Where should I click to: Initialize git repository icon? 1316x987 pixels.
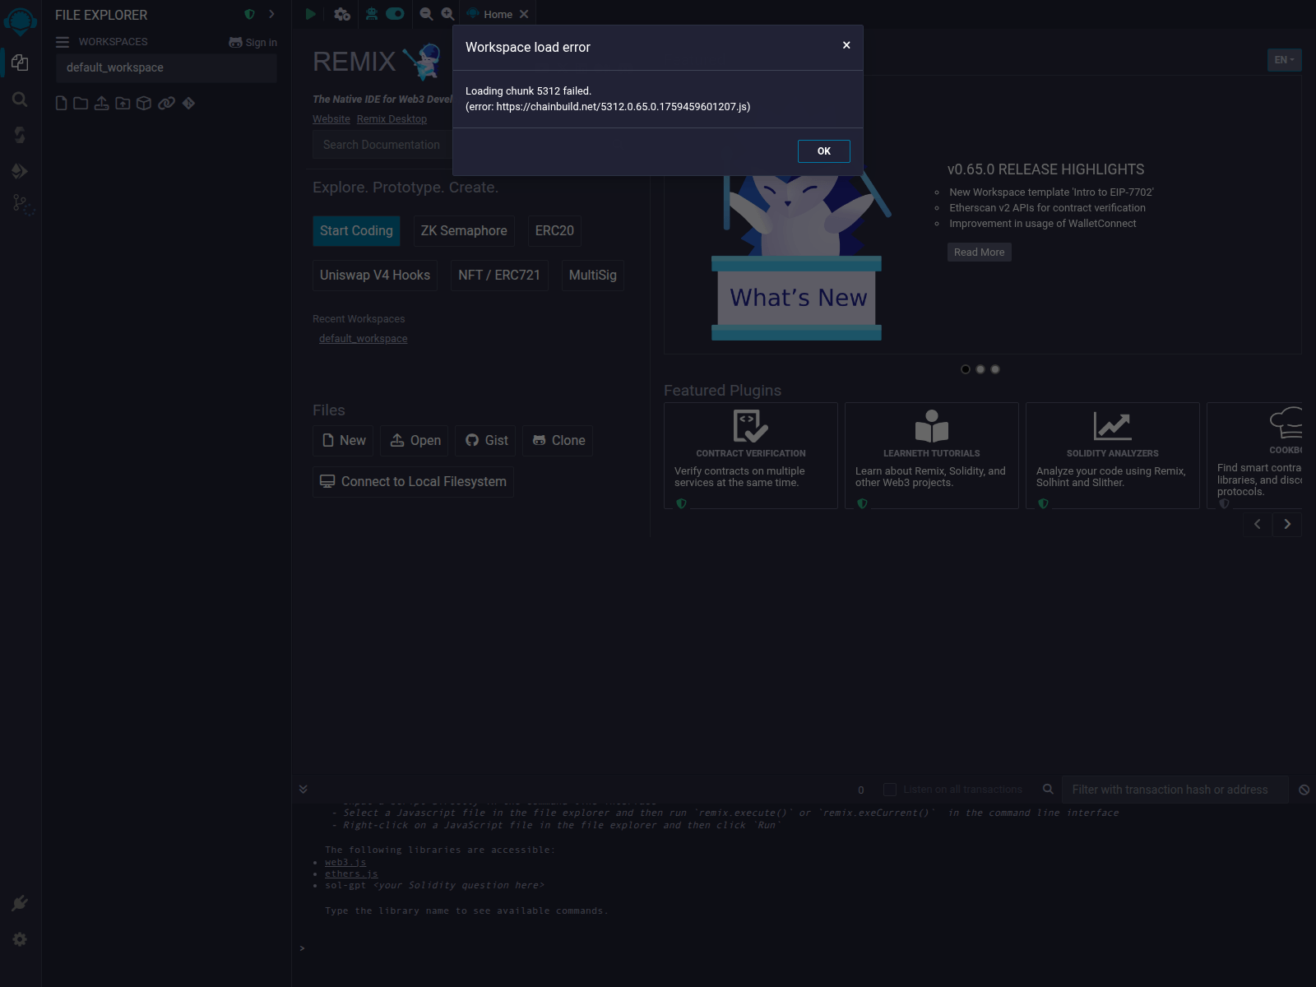[188, 103]
